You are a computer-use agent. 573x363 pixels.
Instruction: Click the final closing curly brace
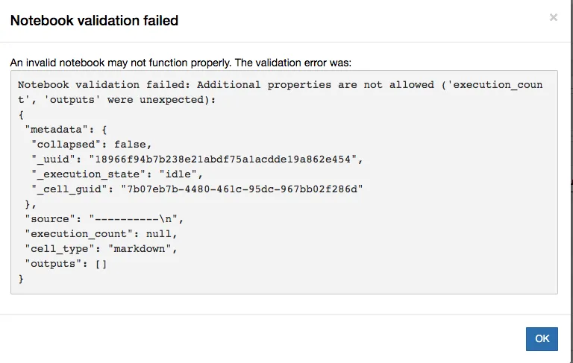tap(21, 279)
